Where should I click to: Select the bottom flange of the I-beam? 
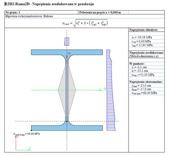(67, 128)
